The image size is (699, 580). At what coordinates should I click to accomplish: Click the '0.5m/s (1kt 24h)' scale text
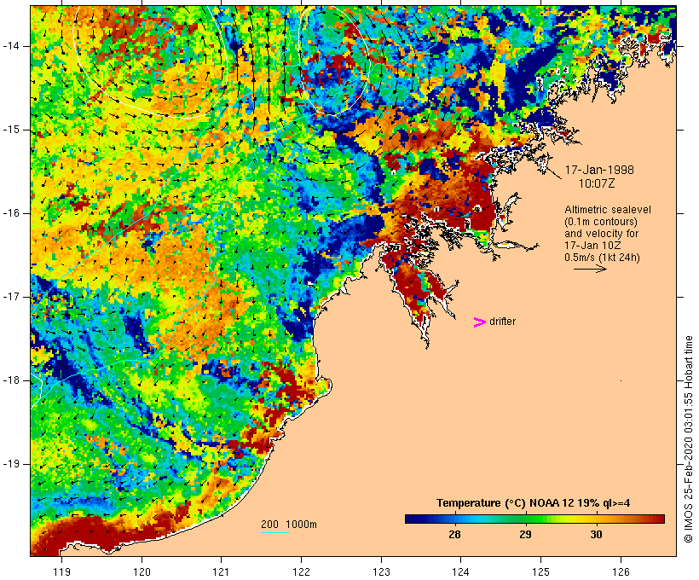602,258
